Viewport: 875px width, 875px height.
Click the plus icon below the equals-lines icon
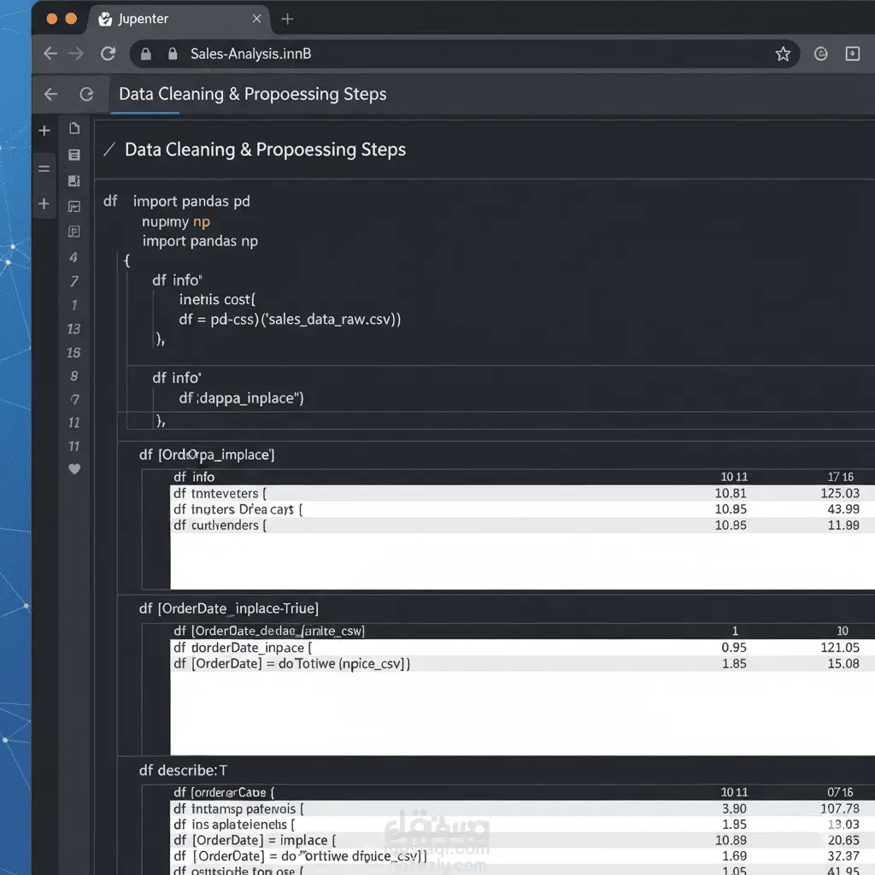tap(44, 203)
